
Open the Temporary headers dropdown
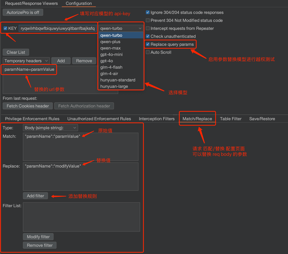tap(26, 61)
